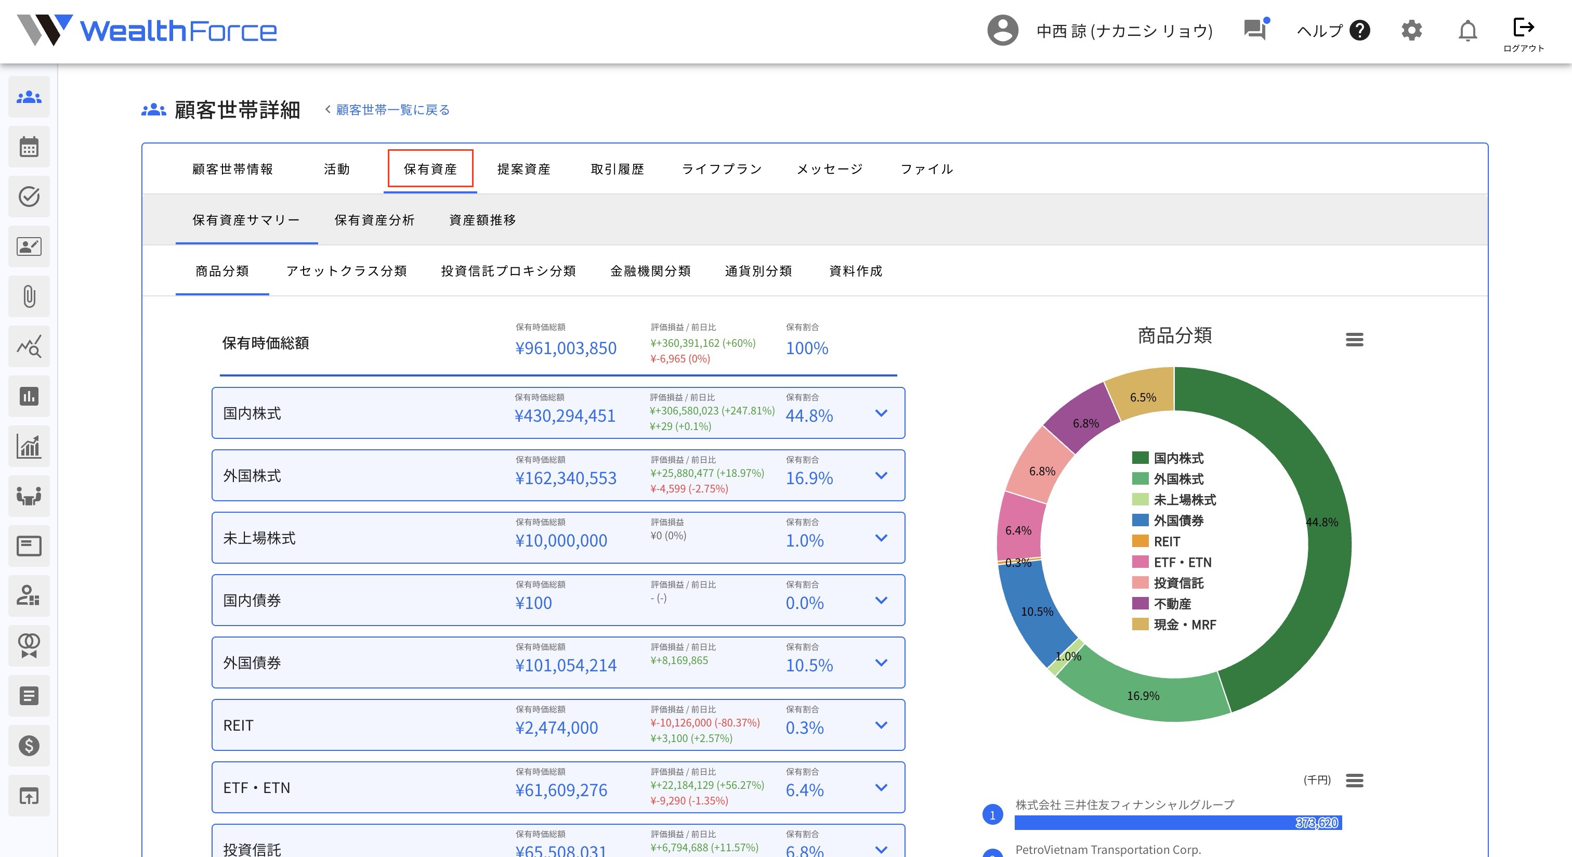Expand the 国内株式 row chevron
This screenshot has width=1572, height=857.
pos(881,413)
